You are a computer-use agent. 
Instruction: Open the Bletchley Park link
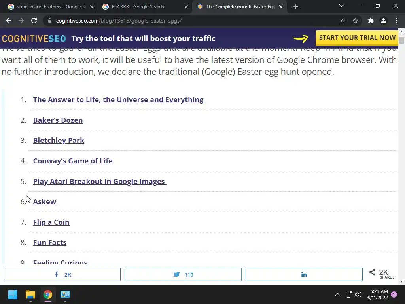coord(59,141)
